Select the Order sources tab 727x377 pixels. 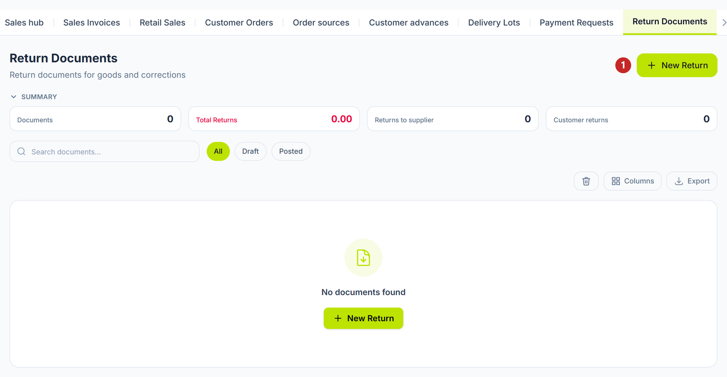[x=321, y=23]
